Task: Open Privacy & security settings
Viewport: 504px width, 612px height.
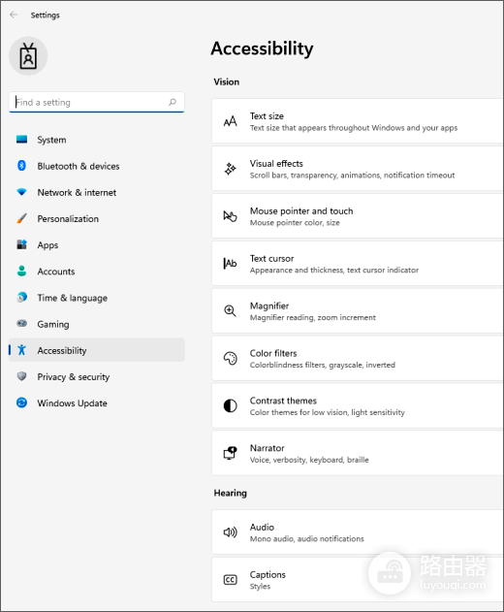Action: tap(96, 376)
